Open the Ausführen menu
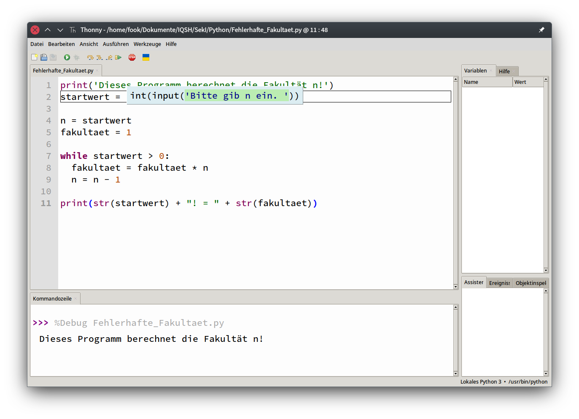Screen dimensions: 579x419 click(116, 44)
